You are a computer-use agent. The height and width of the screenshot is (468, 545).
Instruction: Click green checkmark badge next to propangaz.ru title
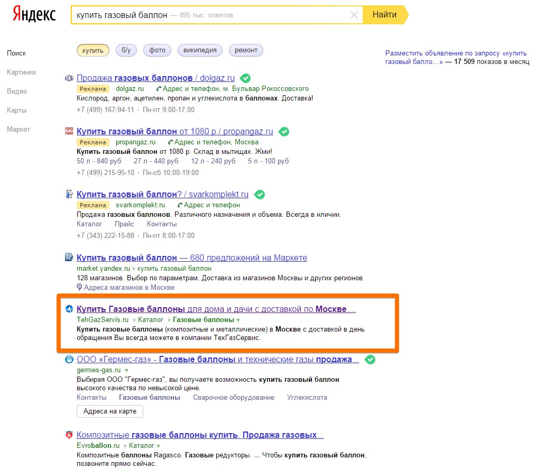point(284,132)
